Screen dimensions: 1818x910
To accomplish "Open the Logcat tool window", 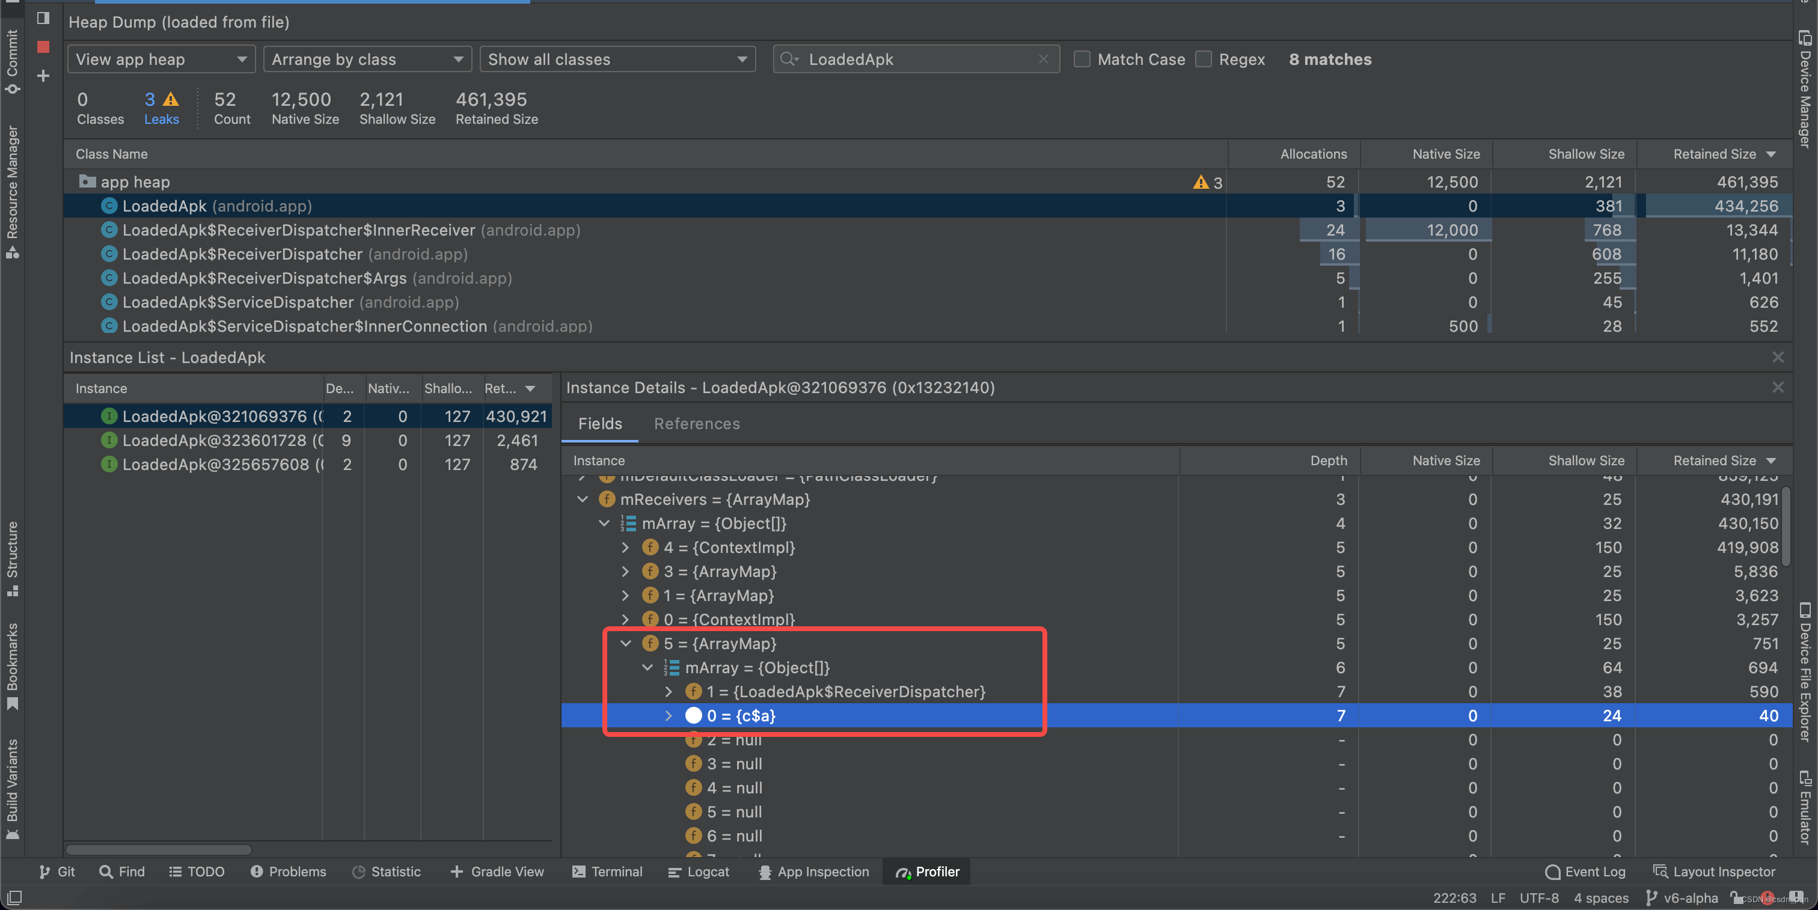I will click(698, 871).
